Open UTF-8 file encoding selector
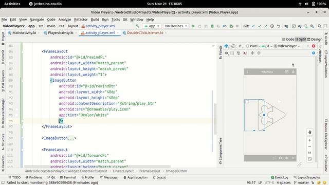 pos(269,183)
